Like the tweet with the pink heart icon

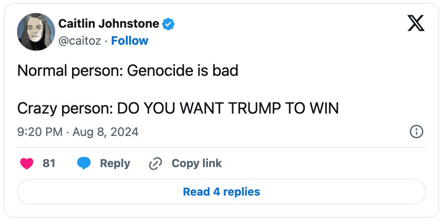coord(26,164)
